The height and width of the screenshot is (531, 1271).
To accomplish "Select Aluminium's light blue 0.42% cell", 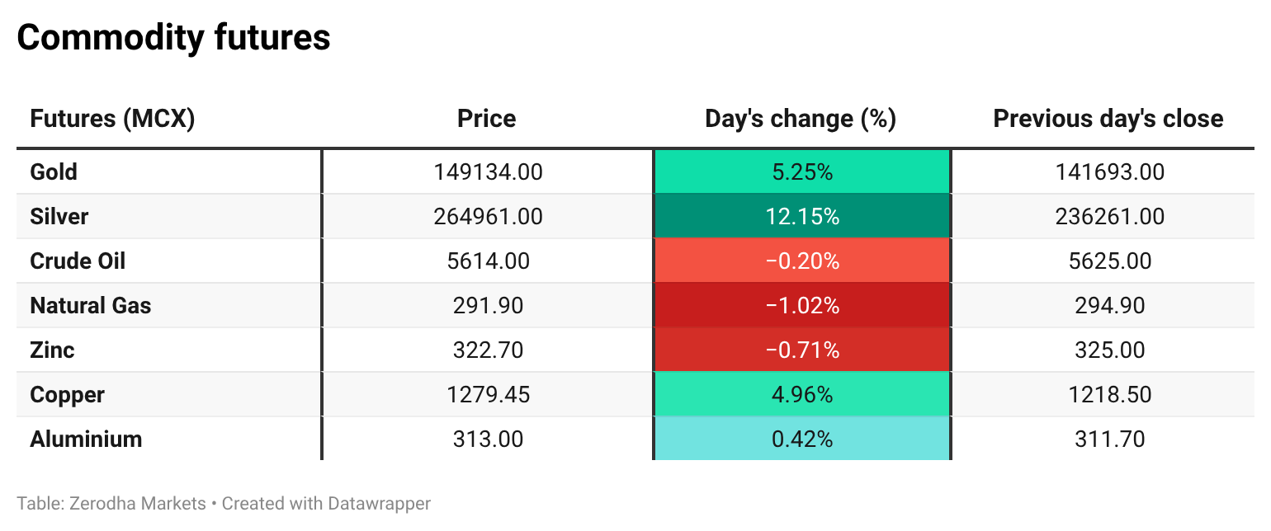I will click(801, 439).
